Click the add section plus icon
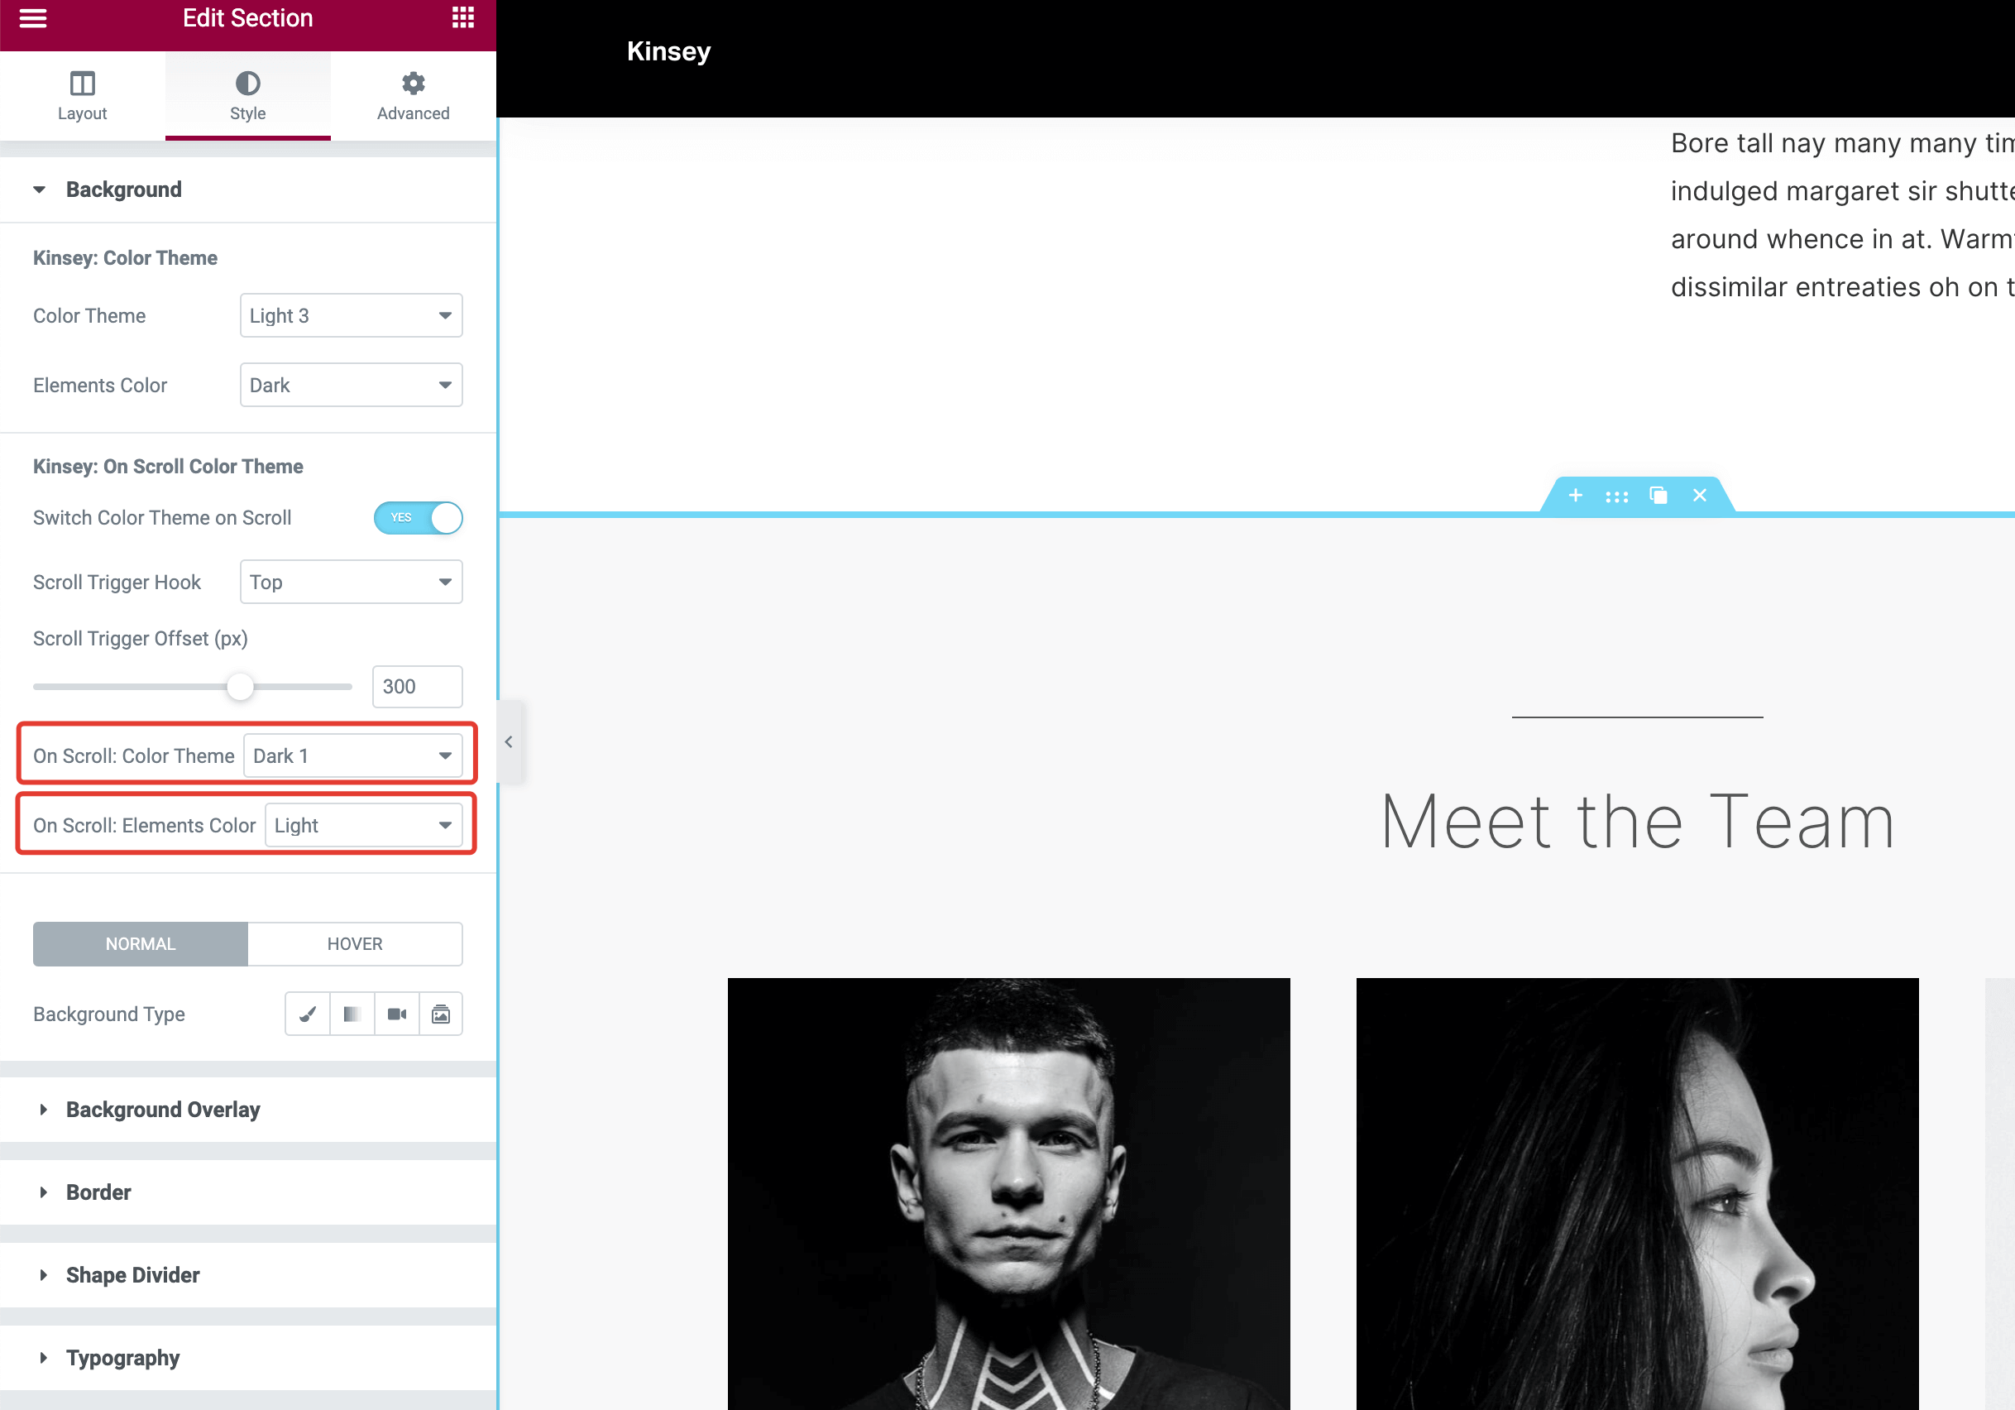The image size is (2015, 1410). coord(1575,495)
